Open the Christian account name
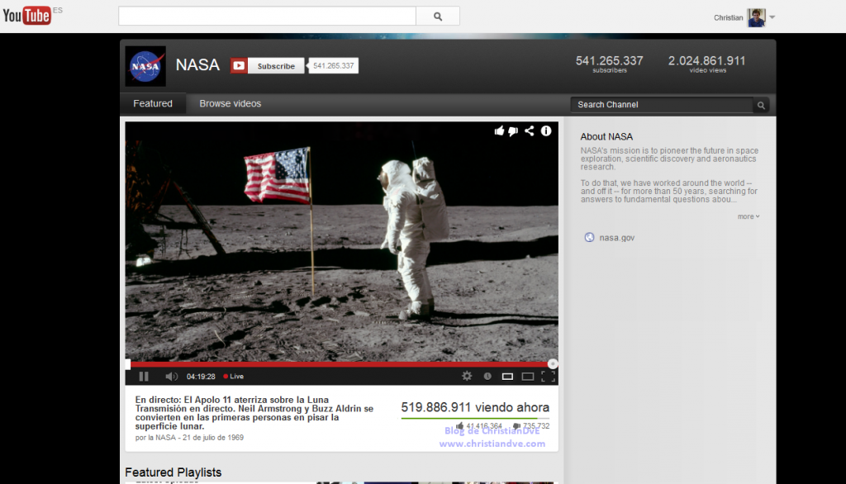Viewport: 846px width, 484px height. (728, 18)
